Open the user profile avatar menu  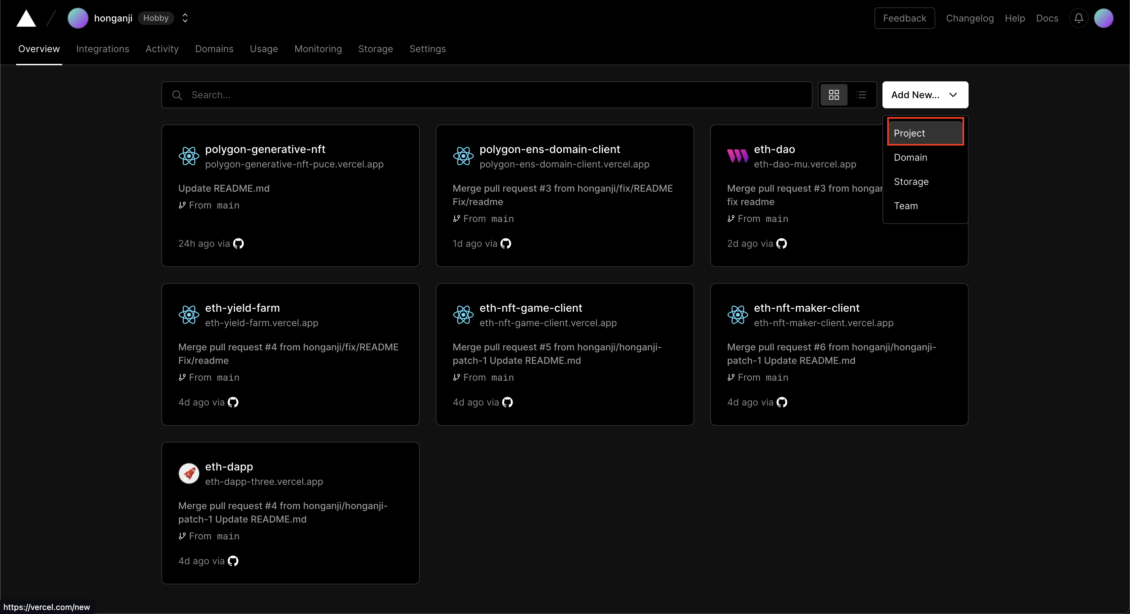click(x=1104, y=18)
